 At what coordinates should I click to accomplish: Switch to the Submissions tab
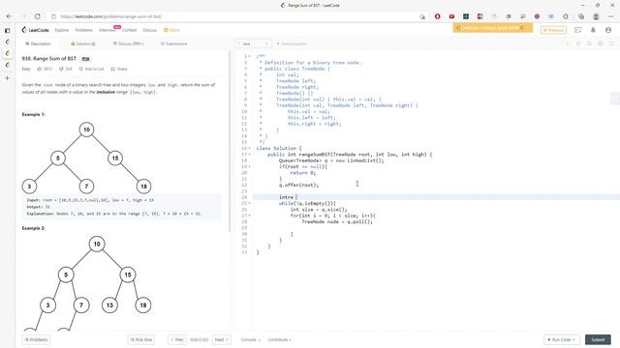(x=174, y=43)
